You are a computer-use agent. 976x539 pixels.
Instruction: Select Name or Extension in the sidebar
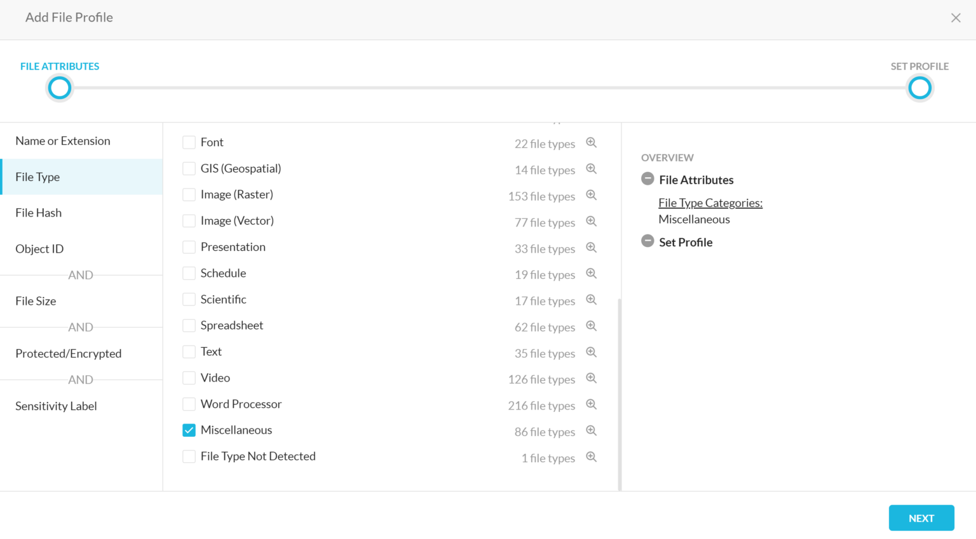point(62,140)
